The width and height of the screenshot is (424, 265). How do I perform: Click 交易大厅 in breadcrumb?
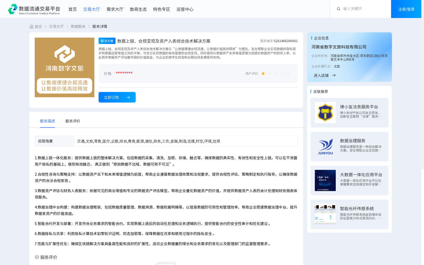tap(56, 26)
